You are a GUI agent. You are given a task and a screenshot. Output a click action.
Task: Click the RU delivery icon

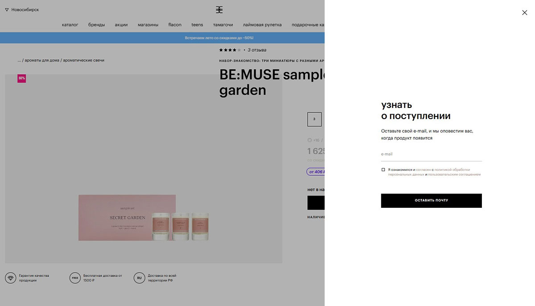[x=139, y=278]
